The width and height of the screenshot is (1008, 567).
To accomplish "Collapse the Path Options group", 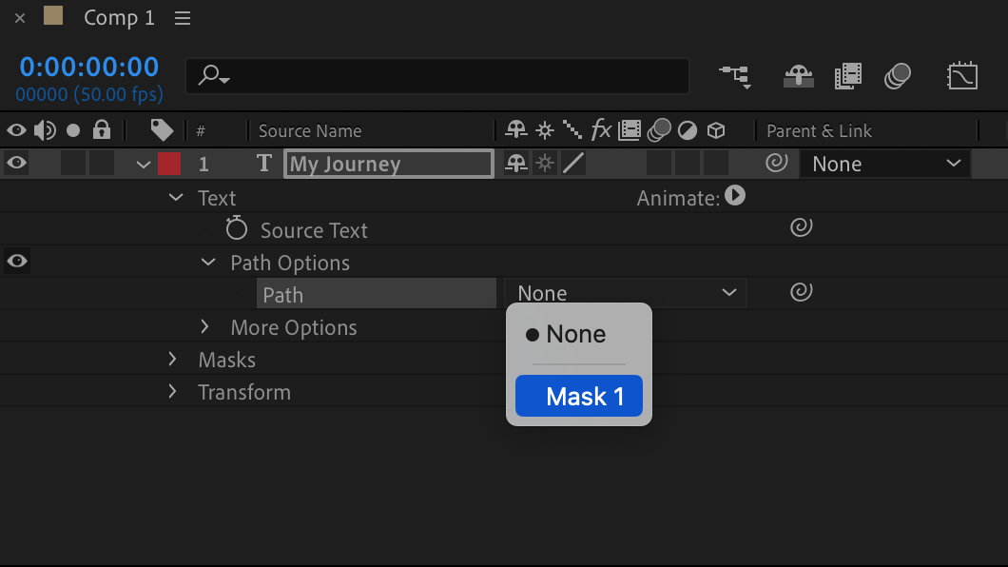I will (x=208, y=263).
